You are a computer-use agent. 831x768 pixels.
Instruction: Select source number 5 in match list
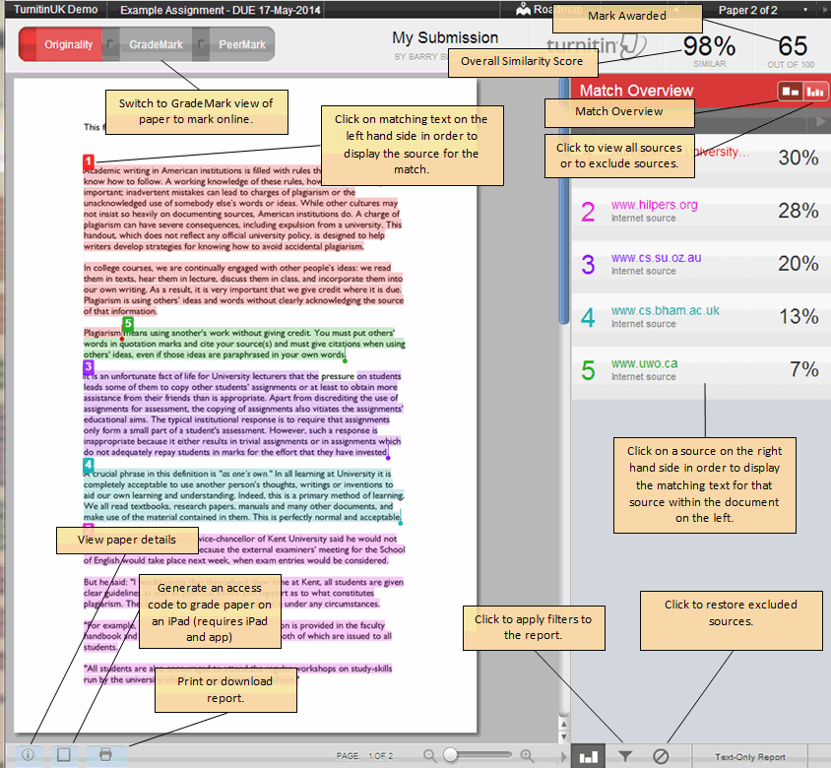[x=588, y=370]
